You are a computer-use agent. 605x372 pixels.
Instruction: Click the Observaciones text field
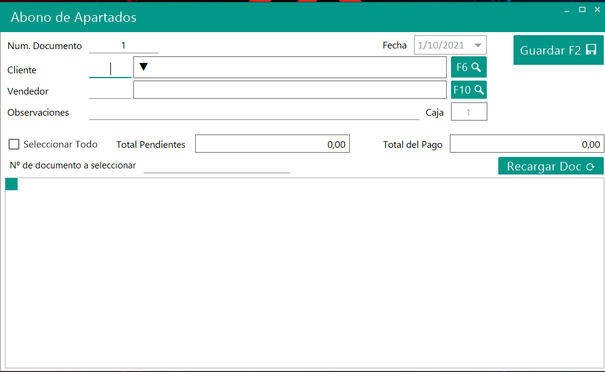tap(254, 112)
